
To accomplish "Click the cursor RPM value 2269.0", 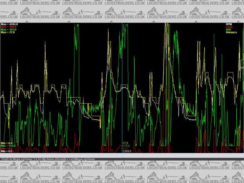I will [127, 151].
